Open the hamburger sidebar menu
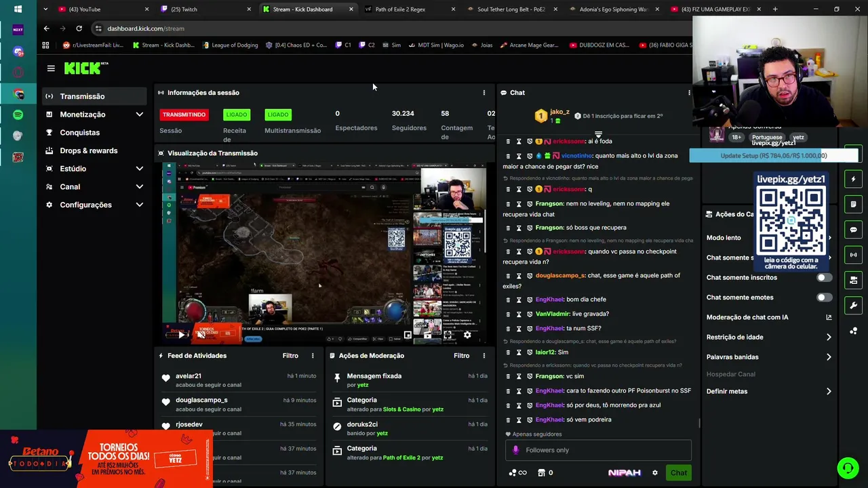Viewport: 868px width, 488px height. pos(51,68)
